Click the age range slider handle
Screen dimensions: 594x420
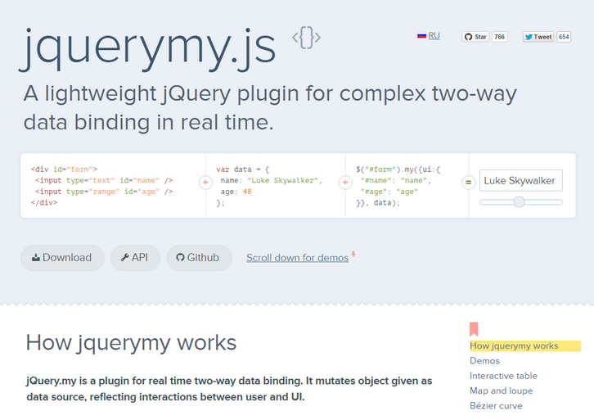coord(519,201)
